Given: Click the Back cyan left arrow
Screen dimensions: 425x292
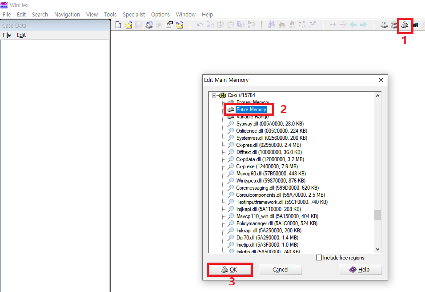Looking at the screenshot, I should (353, 25).
